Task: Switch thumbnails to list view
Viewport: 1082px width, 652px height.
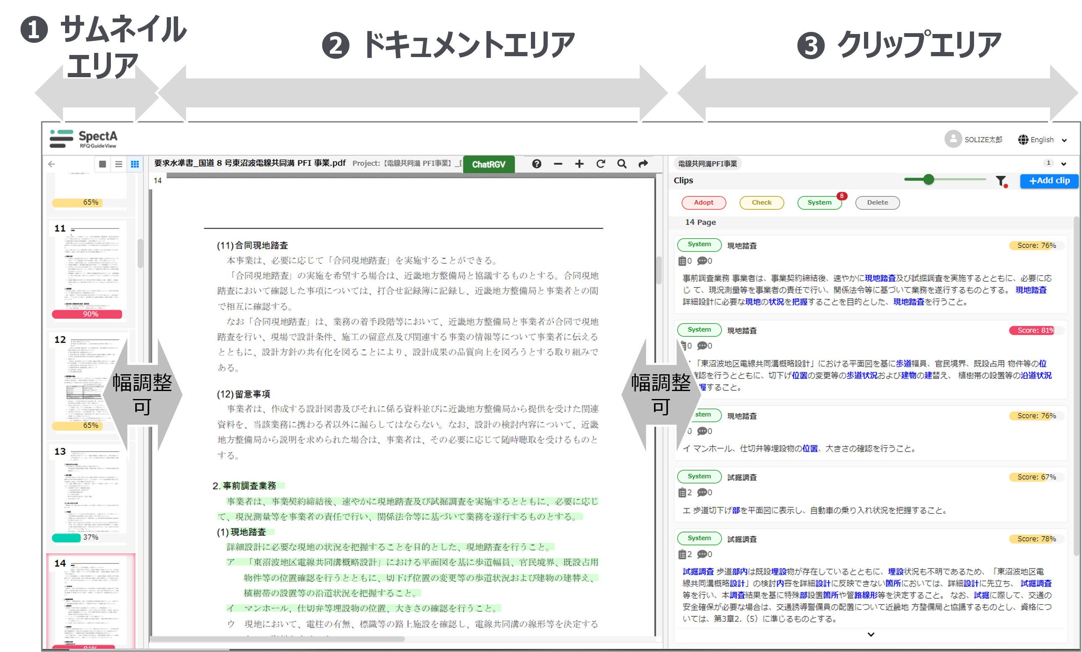Action: click(x=118, y=164)
